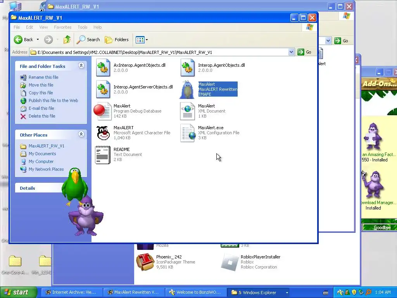Switch to Welcome to BonziWORLD taskbar button

196,293
